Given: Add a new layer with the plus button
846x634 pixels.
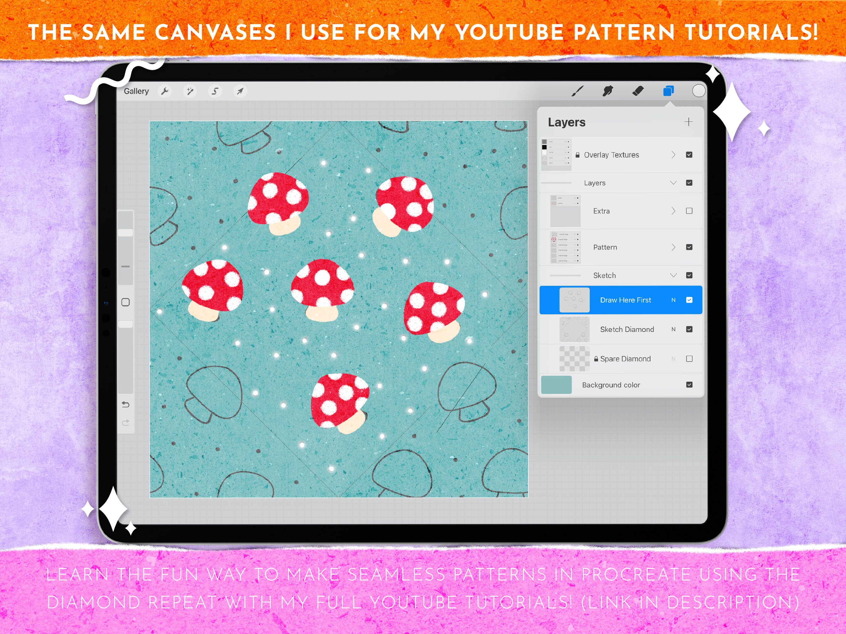Looking at the screenshot, I should [x=688, y=122].
